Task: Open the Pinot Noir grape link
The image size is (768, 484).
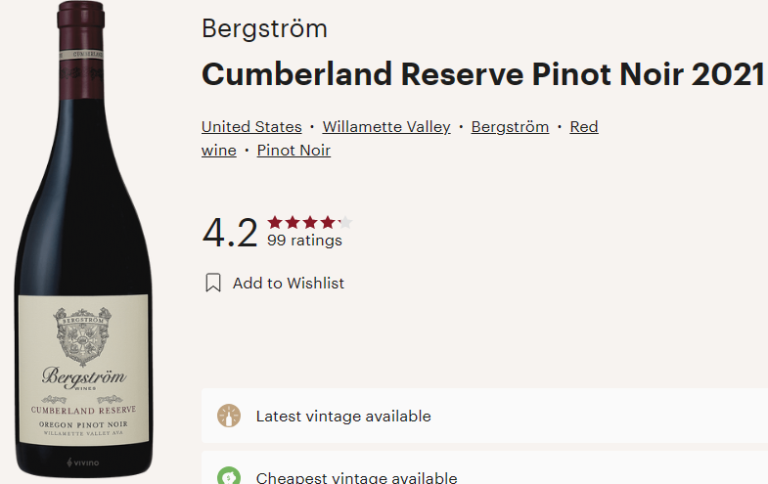Action: [x=294, y=151]
